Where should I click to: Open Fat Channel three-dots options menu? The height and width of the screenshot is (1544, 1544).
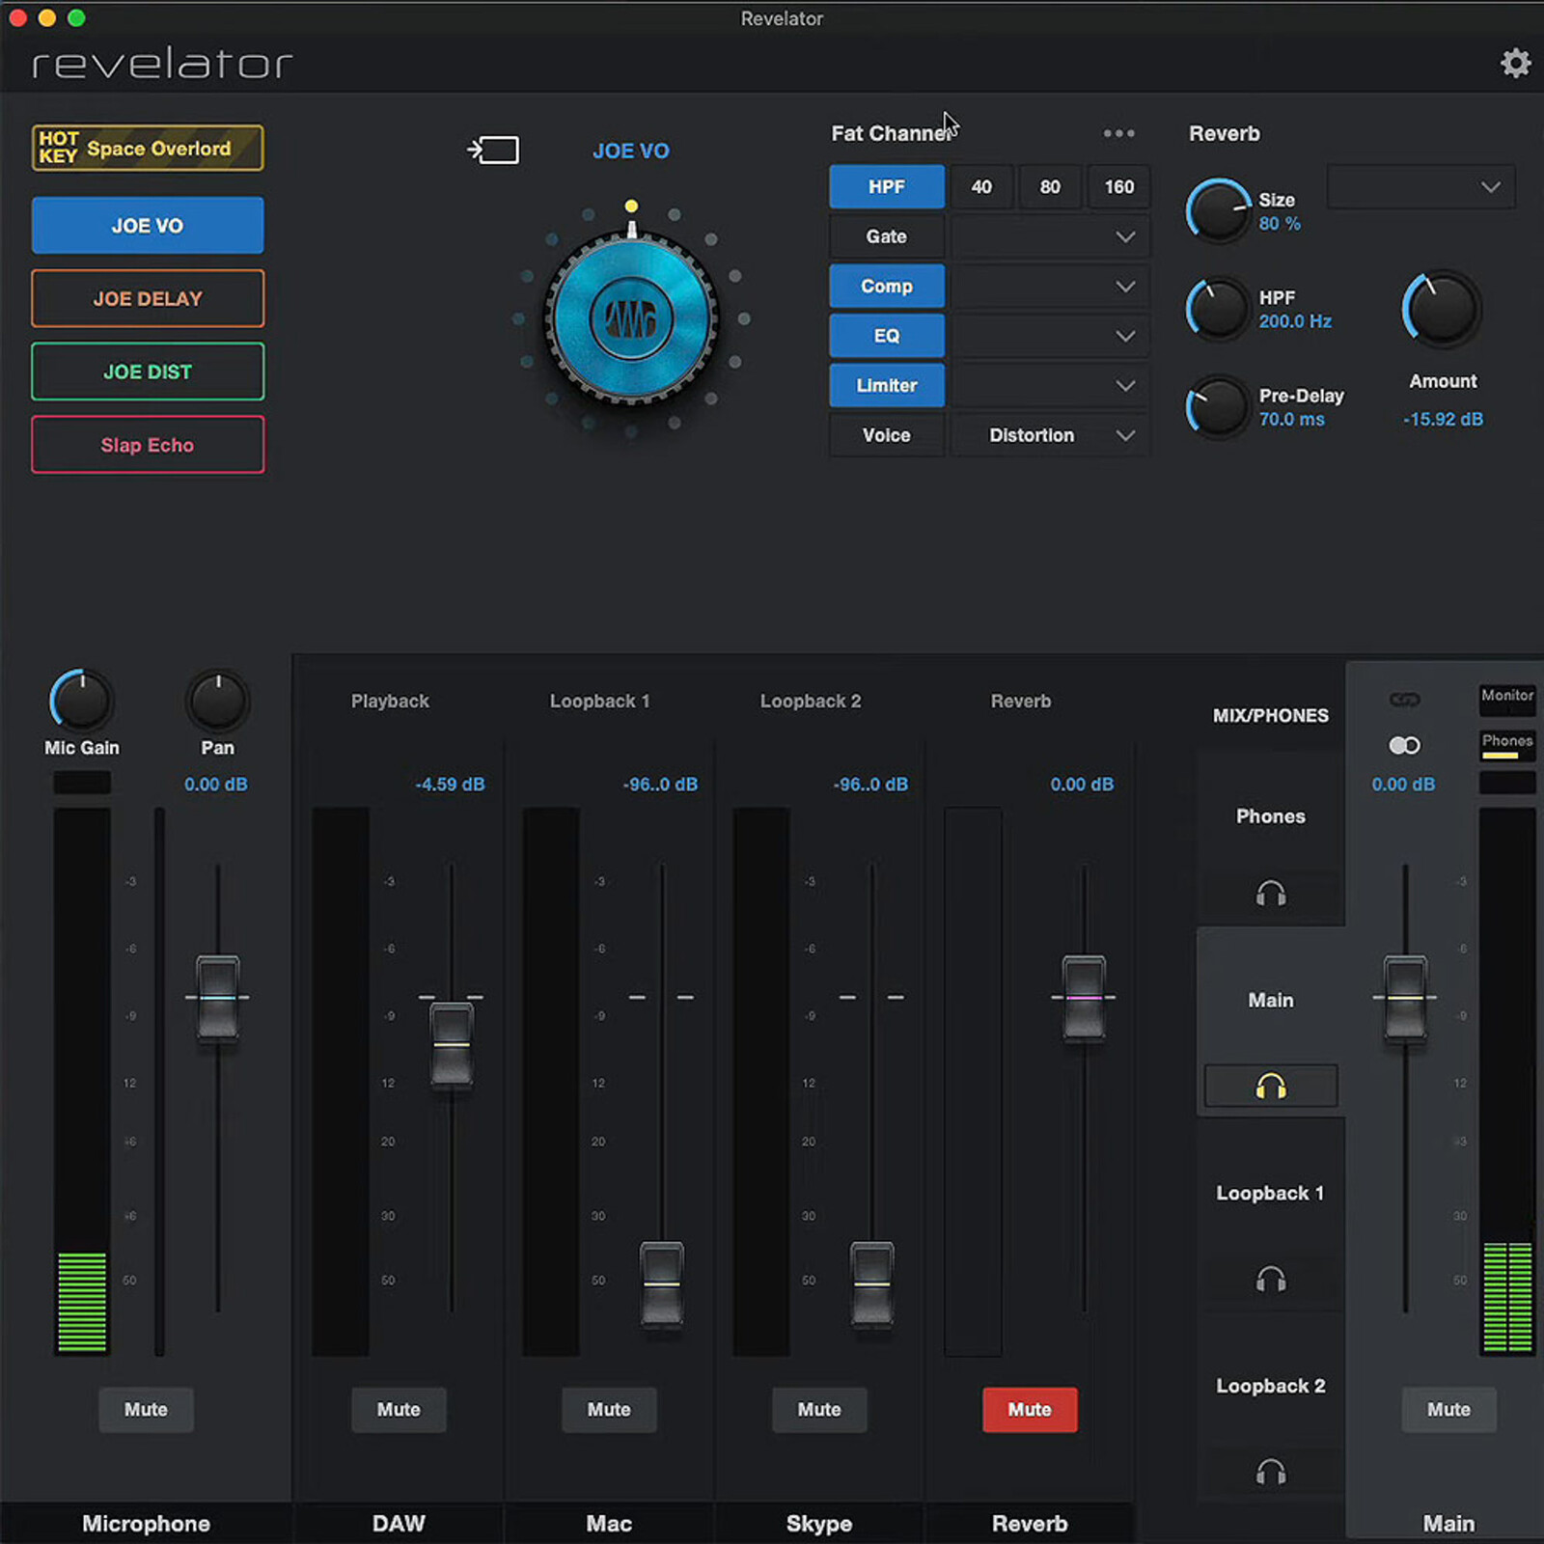coord(1118,133)
